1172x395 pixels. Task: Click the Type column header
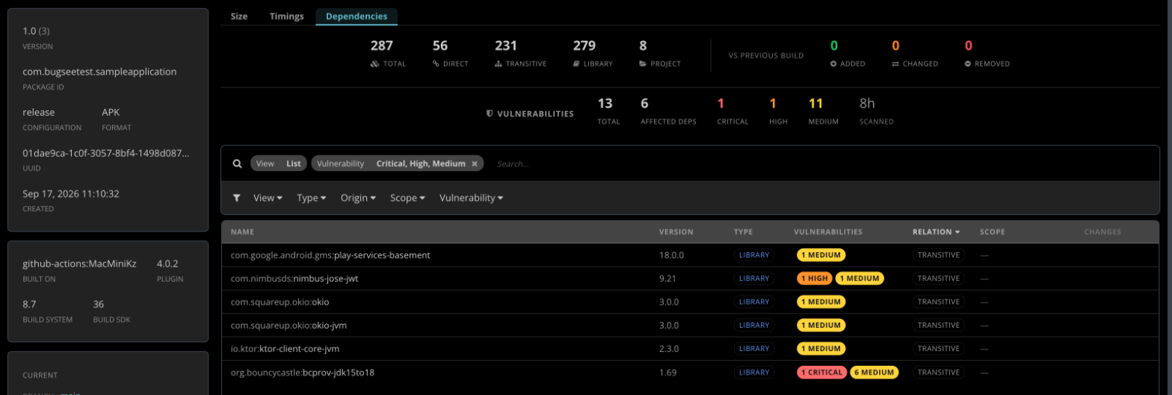[743, 232]
